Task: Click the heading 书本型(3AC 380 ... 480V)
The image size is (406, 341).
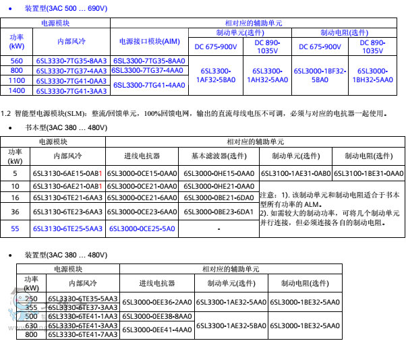Action: (66, 127)
